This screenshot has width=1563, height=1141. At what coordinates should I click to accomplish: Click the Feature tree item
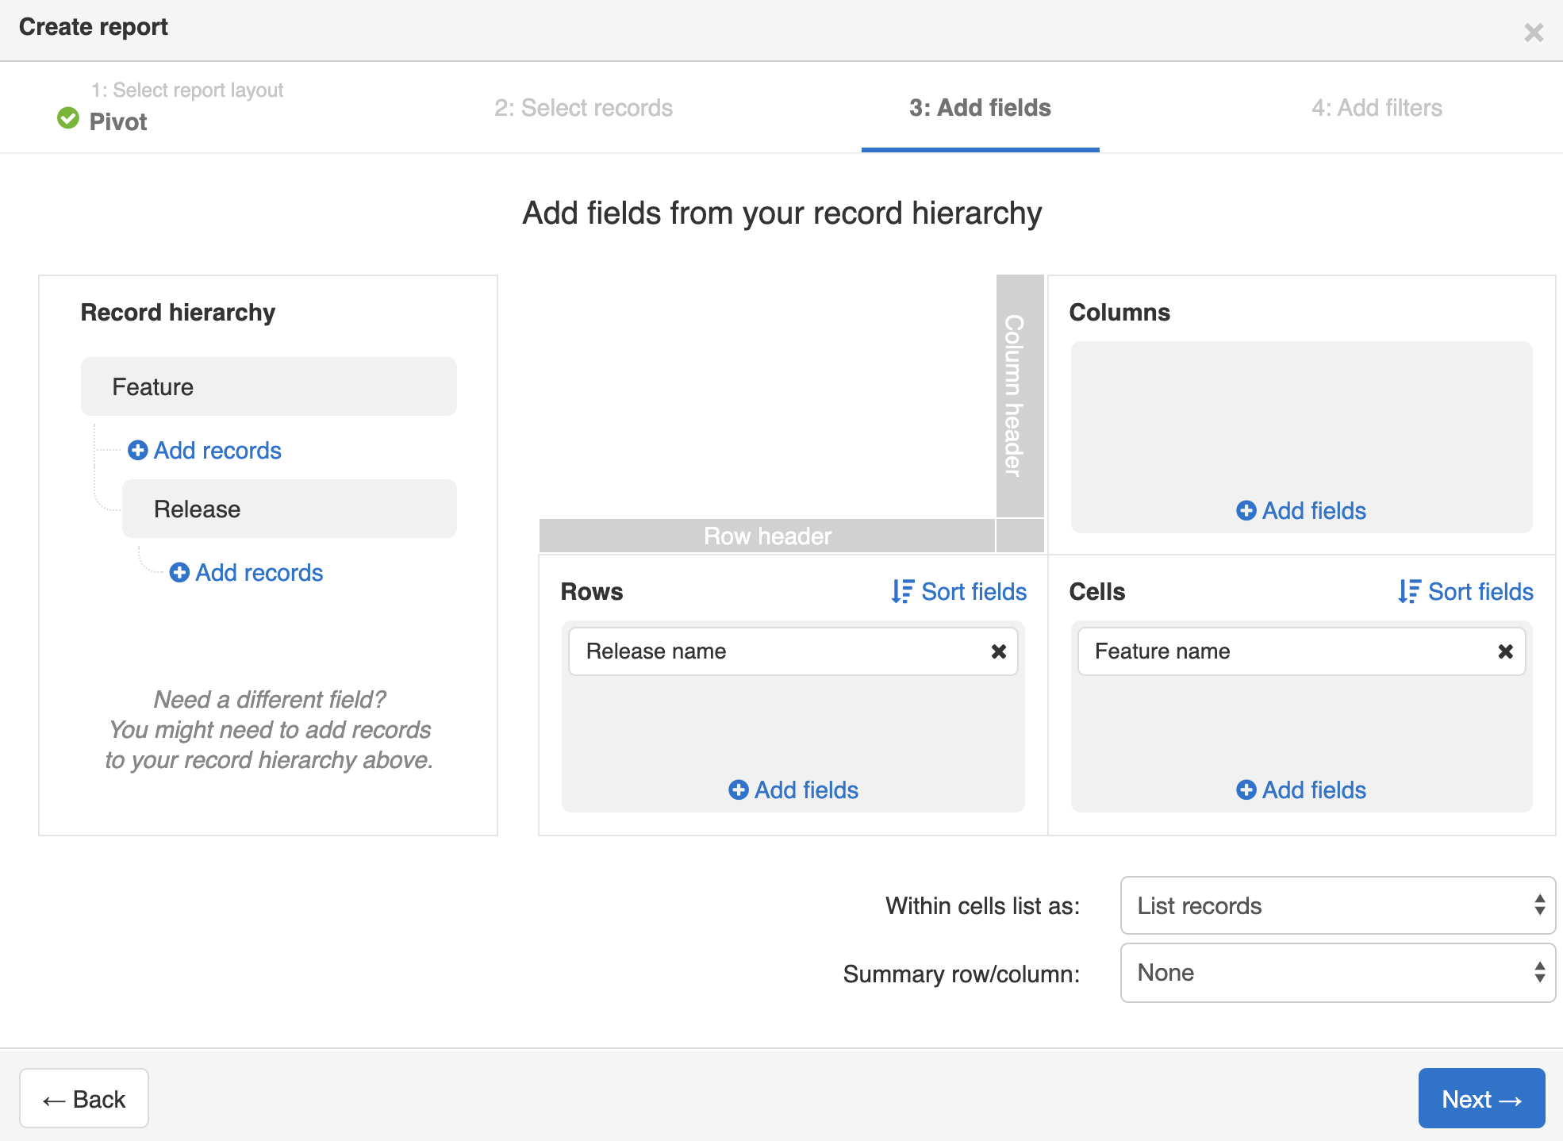click(x=268, y=386)
